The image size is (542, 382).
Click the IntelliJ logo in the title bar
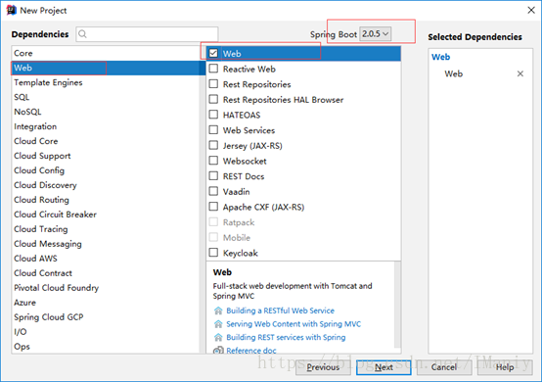click(x=11, y=11)
